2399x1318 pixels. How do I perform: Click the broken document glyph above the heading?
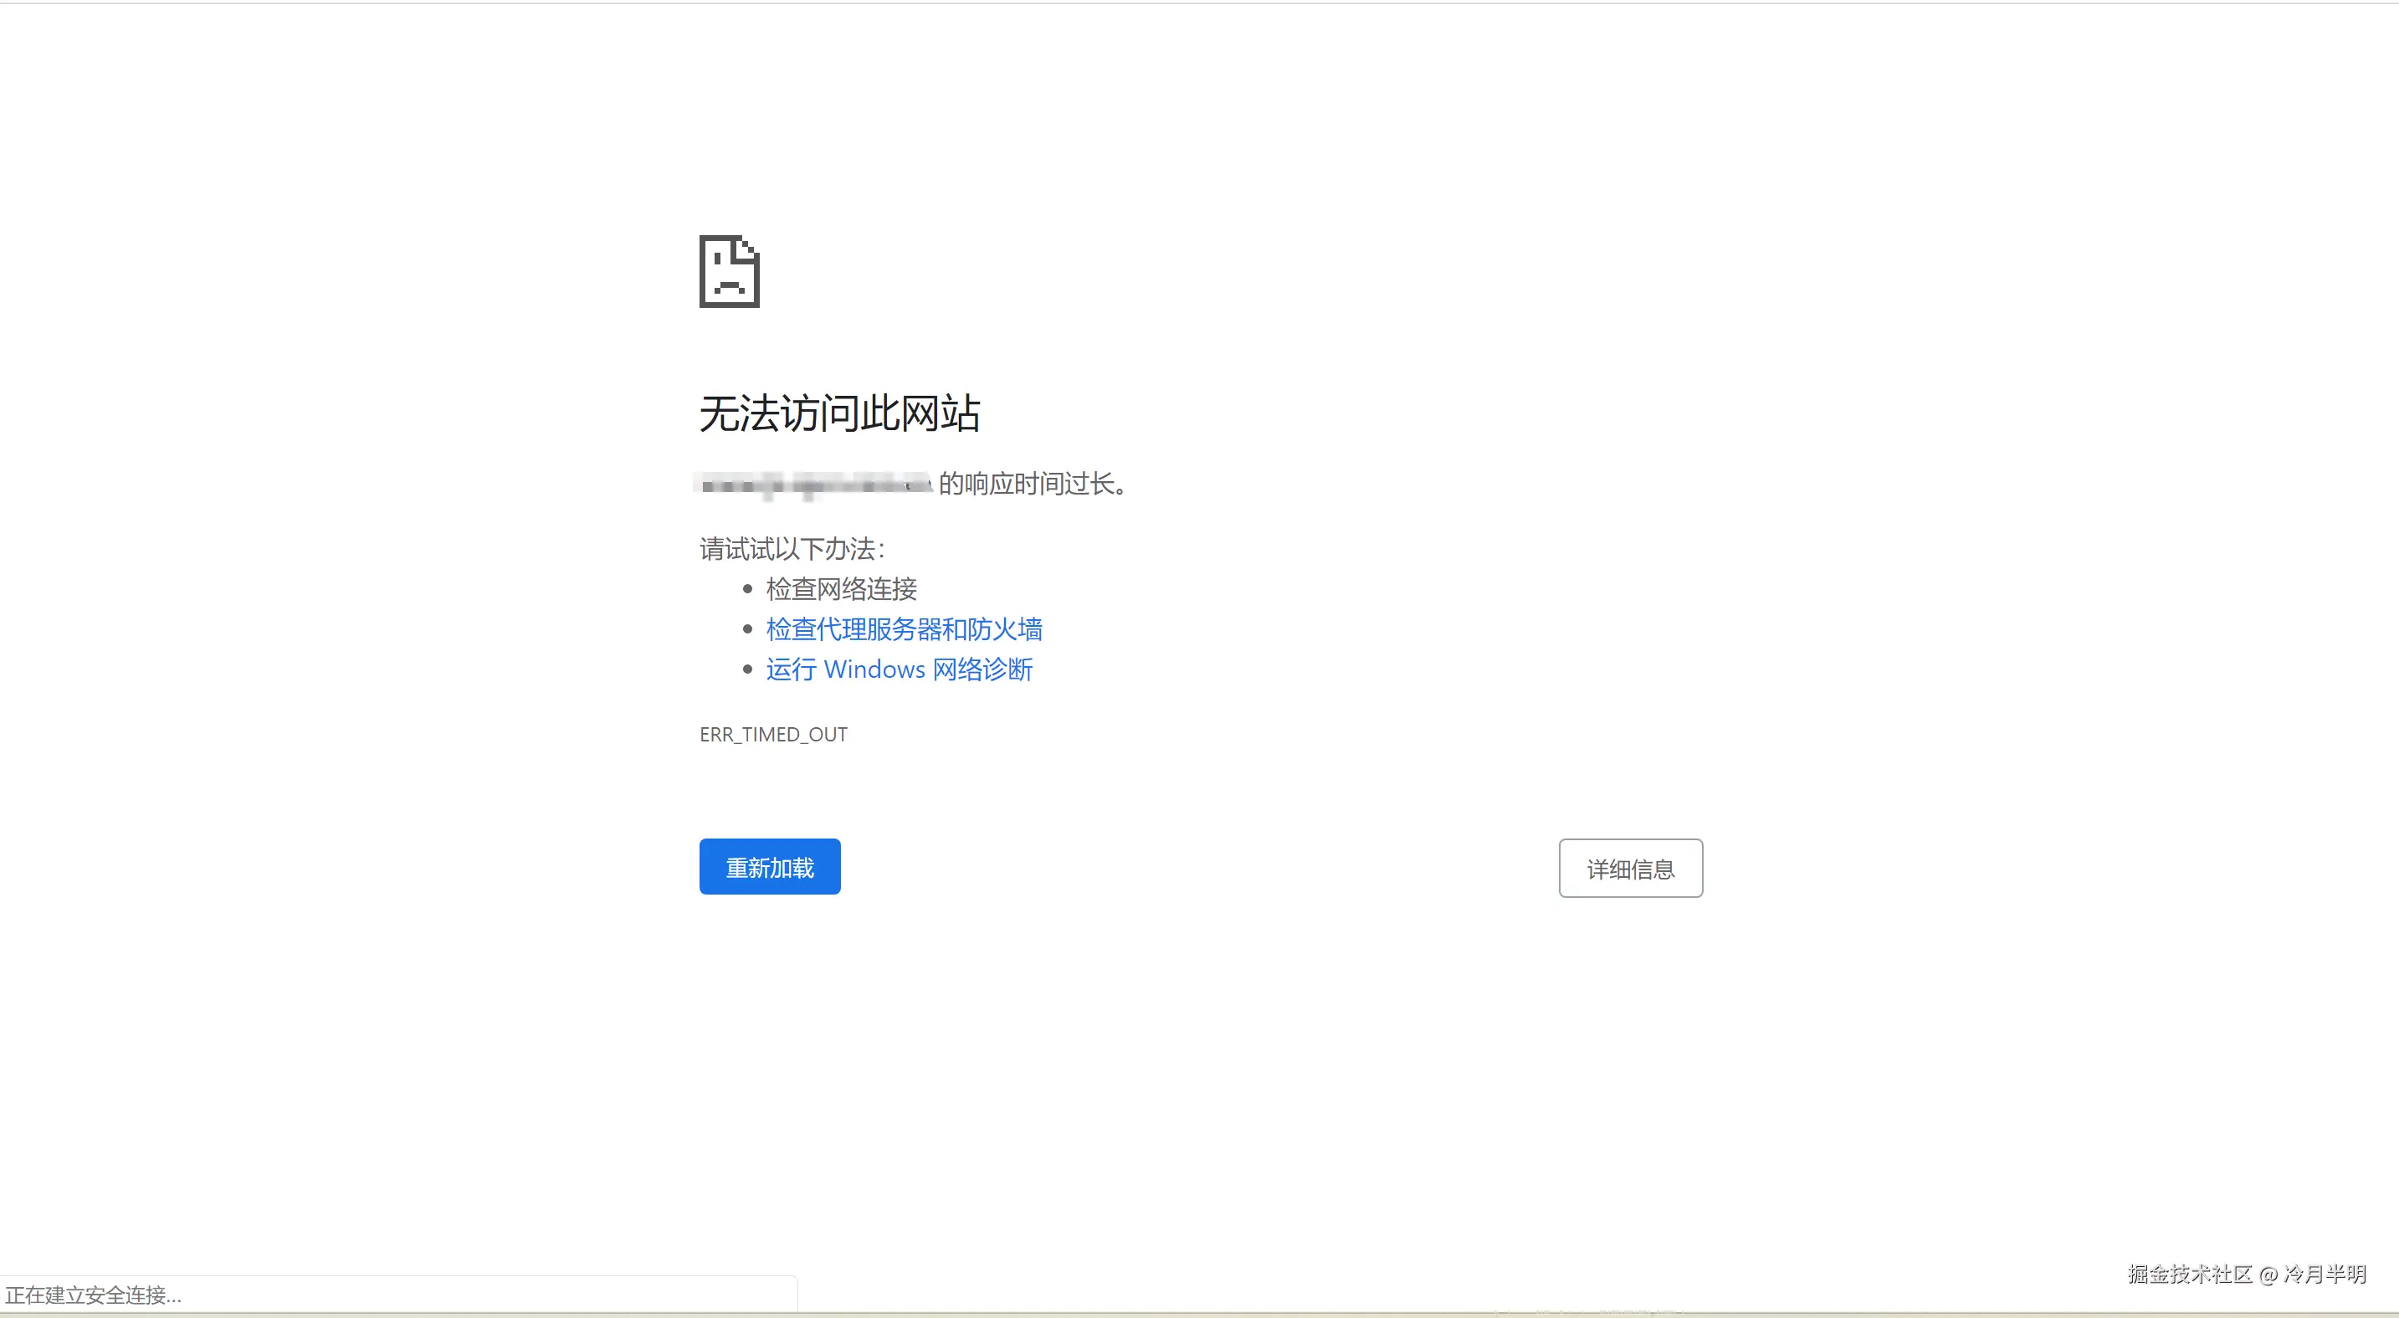(x=729, y=272)
